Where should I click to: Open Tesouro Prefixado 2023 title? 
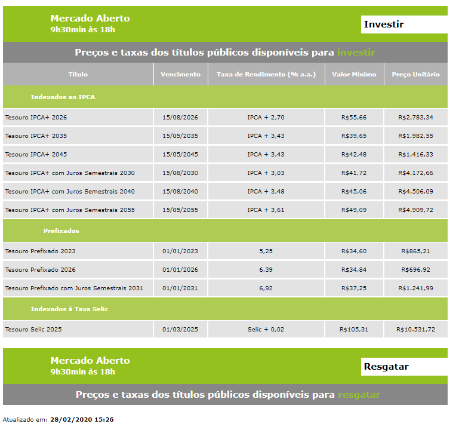(40, 251)
